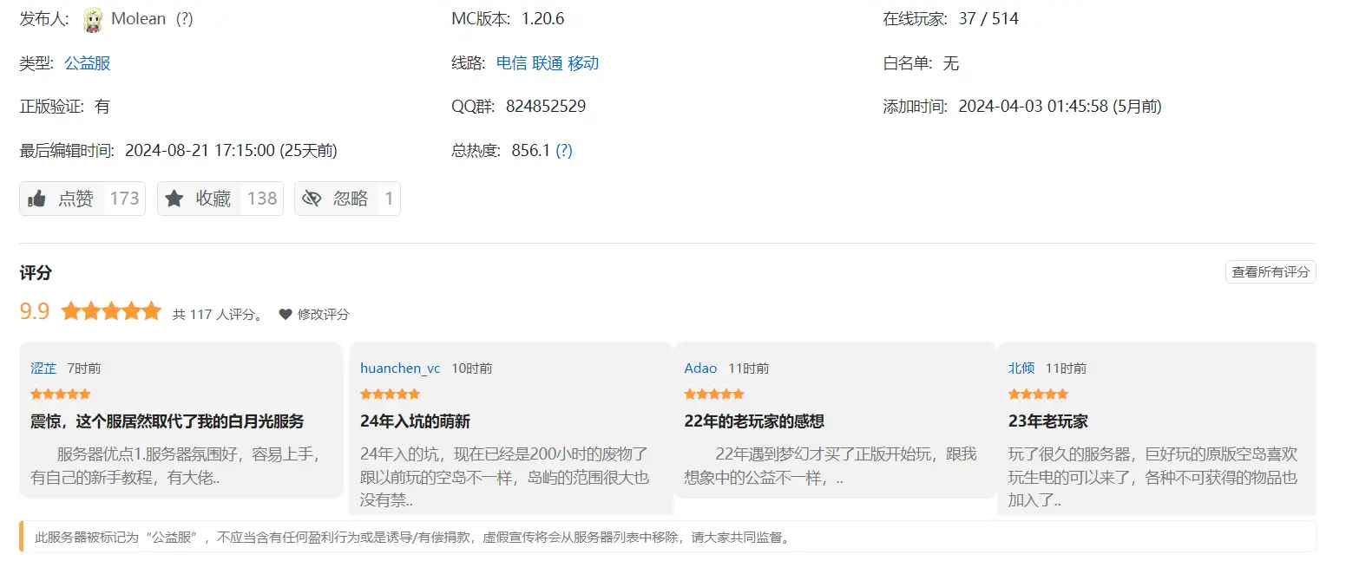Open 查看所有评分 to view all ratings
Image resolution: width=1346 pixels, height=561 pixels.
point(1270,272)
